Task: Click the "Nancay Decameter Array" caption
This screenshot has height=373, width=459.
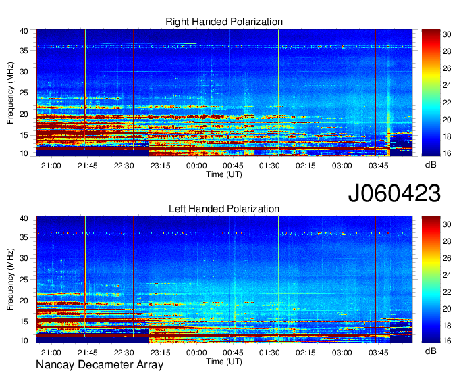Action: [x=99, y=365]
